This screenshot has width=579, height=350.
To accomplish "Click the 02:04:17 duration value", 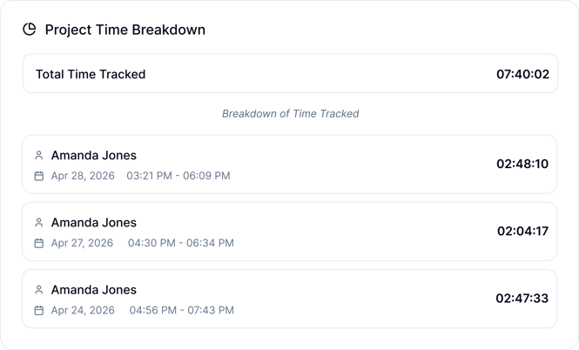I will click(x=522, y=231).
